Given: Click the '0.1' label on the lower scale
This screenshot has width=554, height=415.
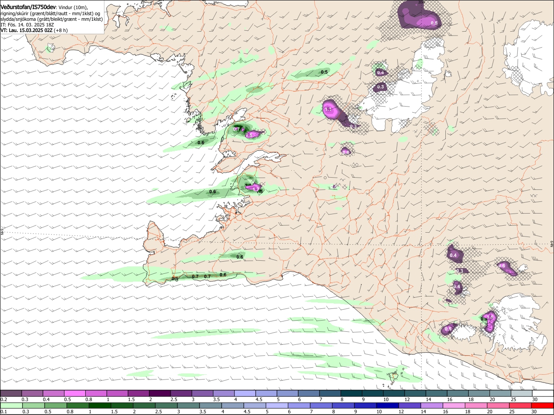Looking at the screenshot, I should [x=3, y=412].
